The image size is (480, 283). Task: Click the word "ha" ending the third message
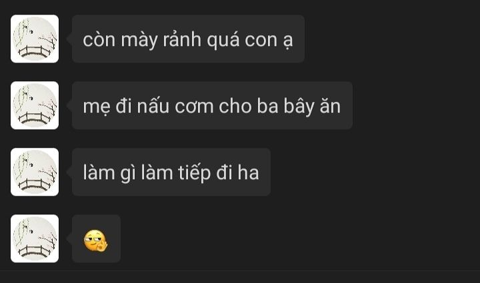pos(248,172)
